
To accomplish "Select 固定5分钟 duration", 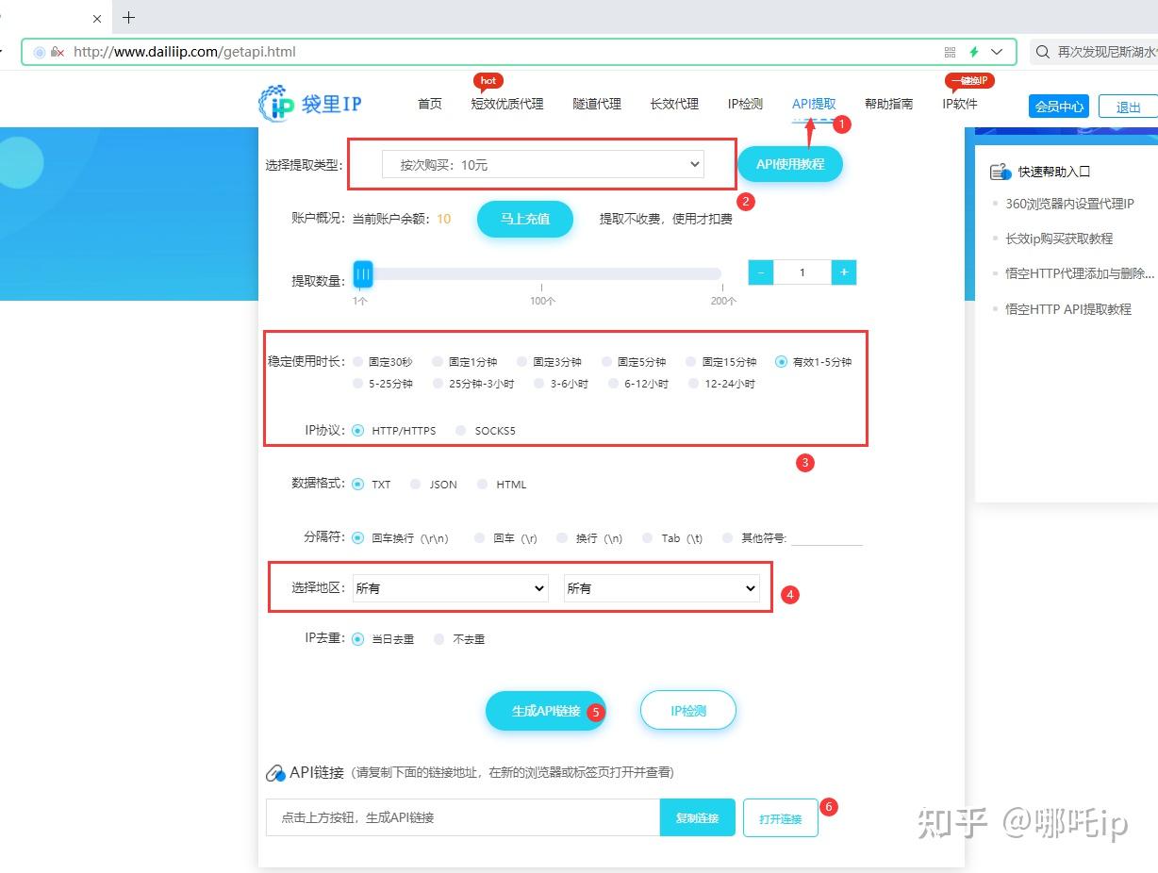I will pos(607,361).
